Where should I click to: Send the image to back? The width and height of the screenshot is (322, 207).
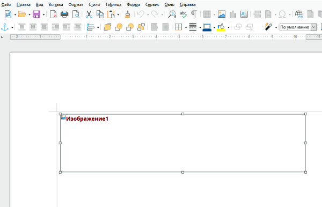[x=141, y=27]
